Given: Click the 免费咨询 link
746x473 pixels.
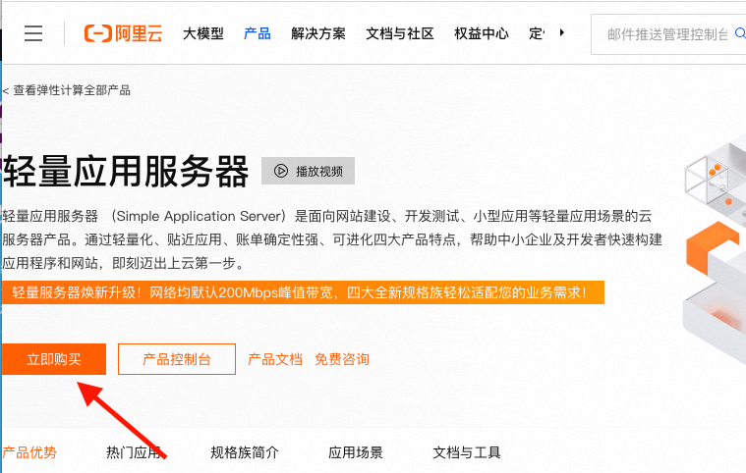Looking at the screenshot, I should 342,359.
